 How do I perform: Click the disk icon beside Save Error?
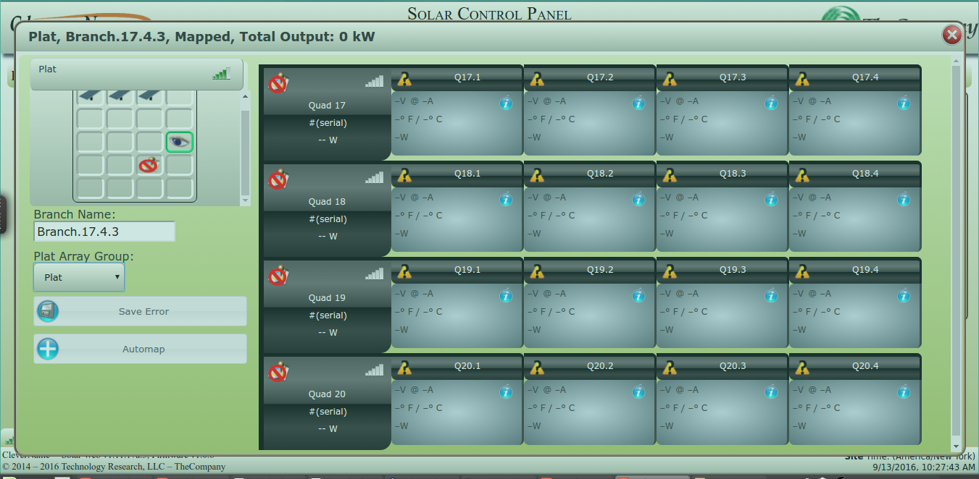48,311
